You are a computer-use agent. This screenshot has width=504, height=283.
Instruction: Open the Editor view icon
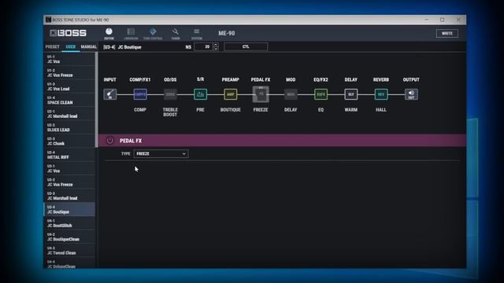[109, 34]
